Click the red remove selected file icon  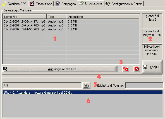tap(137, 69)
